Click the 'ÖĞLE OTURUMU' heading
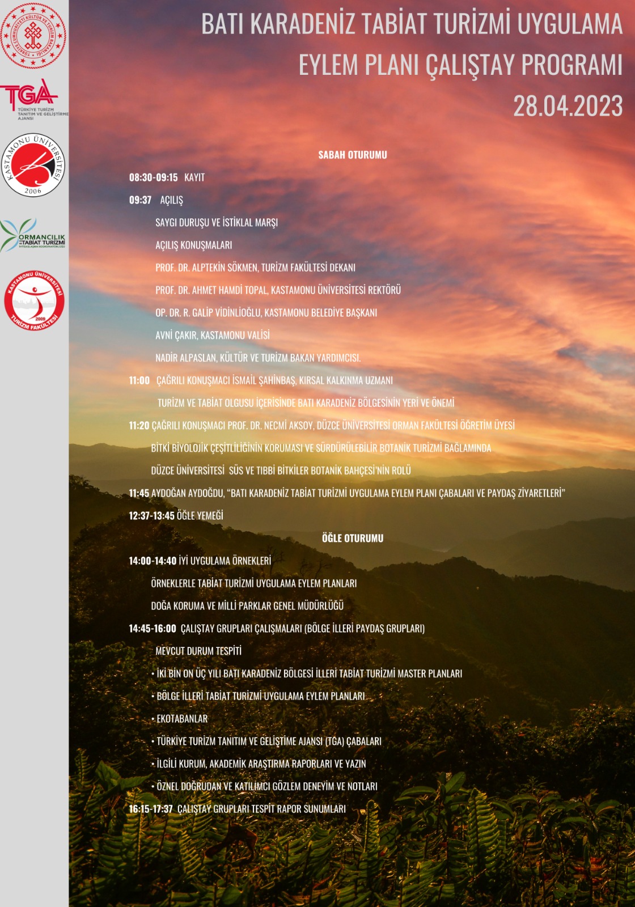 [353, 538]
